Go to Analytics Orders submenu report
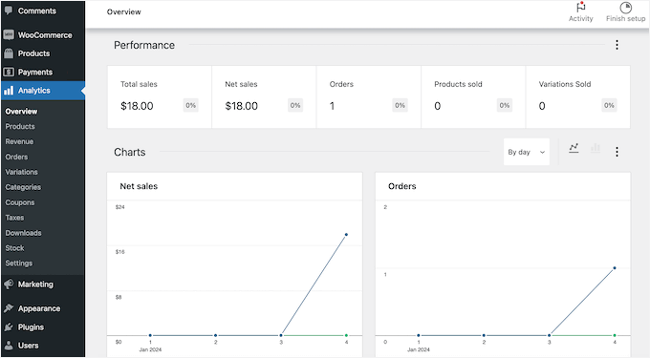Viewport: 650px width, 358px height. click(x=16, y=157)
